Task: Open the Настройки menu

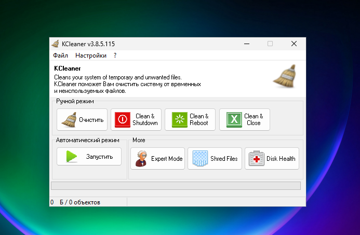Action: coord(91,56)
